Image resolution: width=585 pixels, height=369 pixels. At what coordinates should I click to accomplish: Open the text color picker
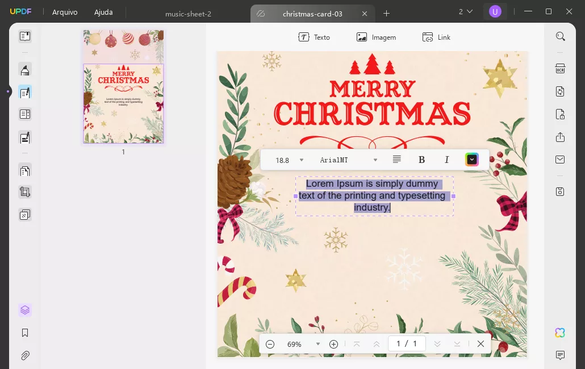pyautogui.click(x=472, y=160)
